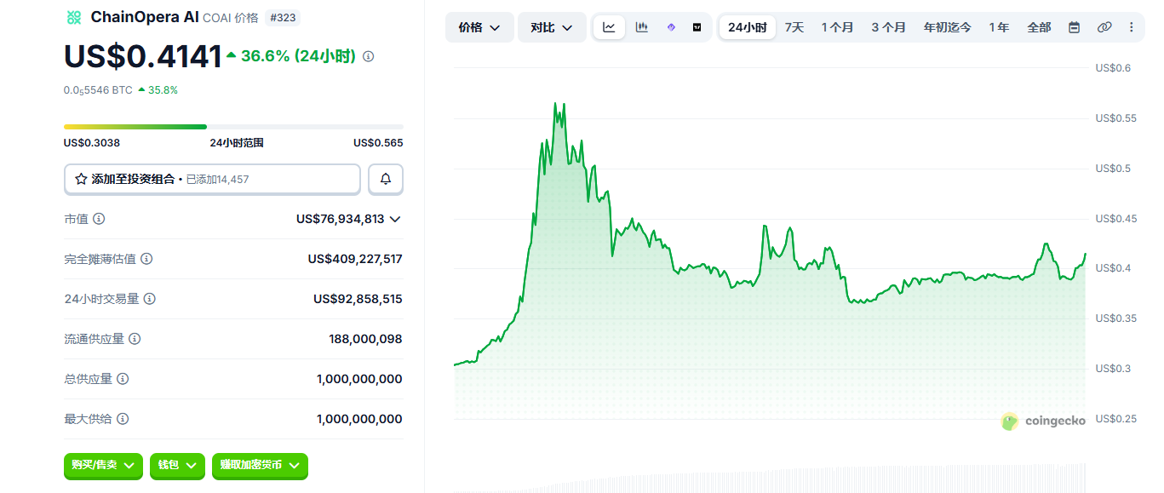
Task: Click the chart peak near US$0.565
Action: click(x=555, y=104)
